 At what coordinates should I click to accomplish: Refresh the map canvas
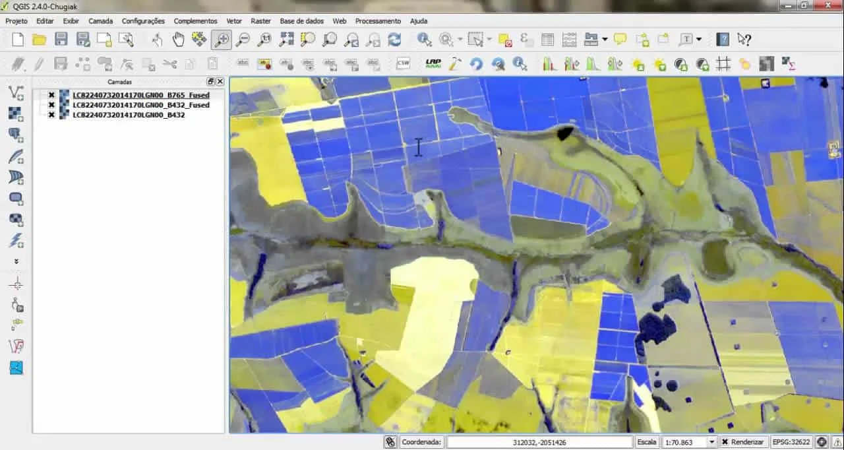394,40
